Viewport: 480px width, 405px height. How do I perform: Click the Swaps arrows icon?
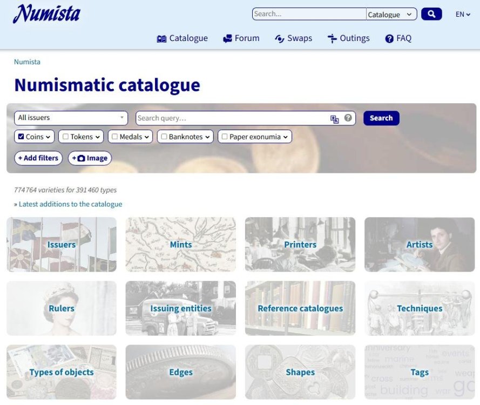click(x=279, y=39)
